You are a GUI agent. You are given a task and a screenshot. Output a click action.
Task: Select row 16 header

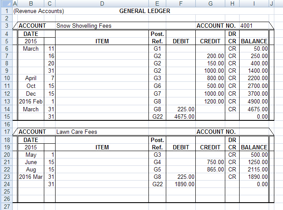coord(7,124)
